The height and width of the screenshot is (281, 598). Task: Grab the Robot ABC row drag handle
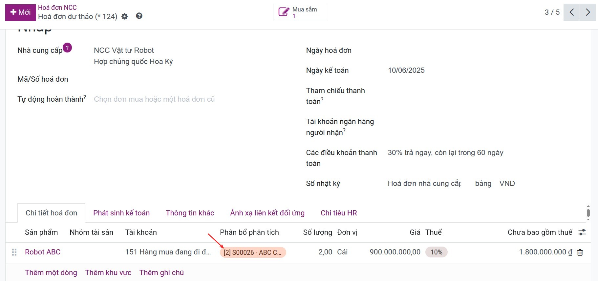[14, 252]
